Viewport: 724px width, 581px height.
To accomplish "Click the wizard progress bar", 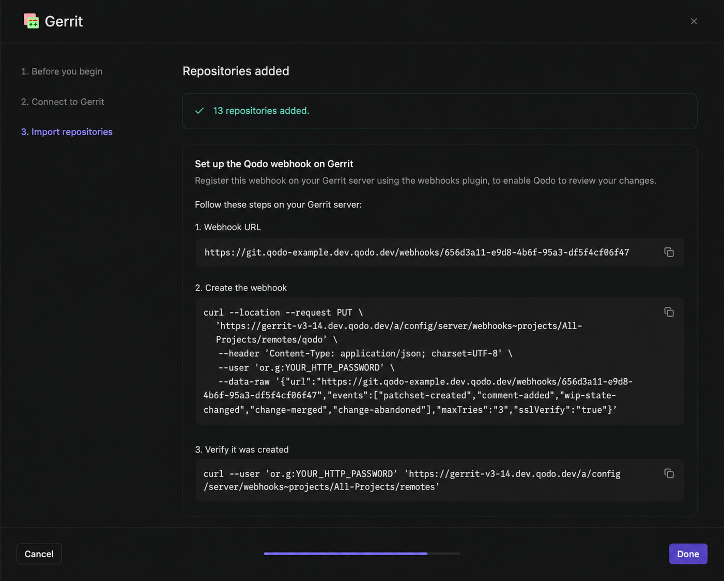I will [x=362, y=554].
